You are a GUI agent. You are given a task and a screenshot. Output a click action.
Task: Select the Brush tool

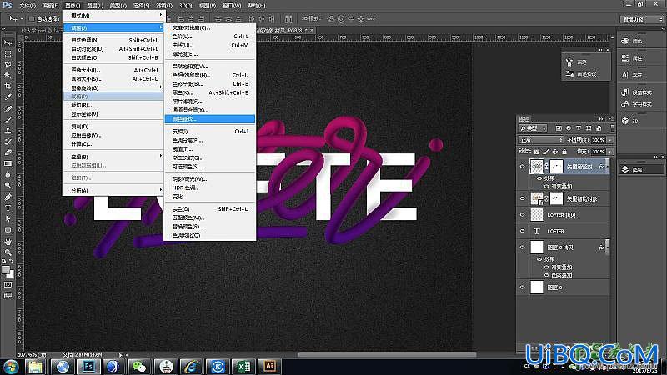8,120
